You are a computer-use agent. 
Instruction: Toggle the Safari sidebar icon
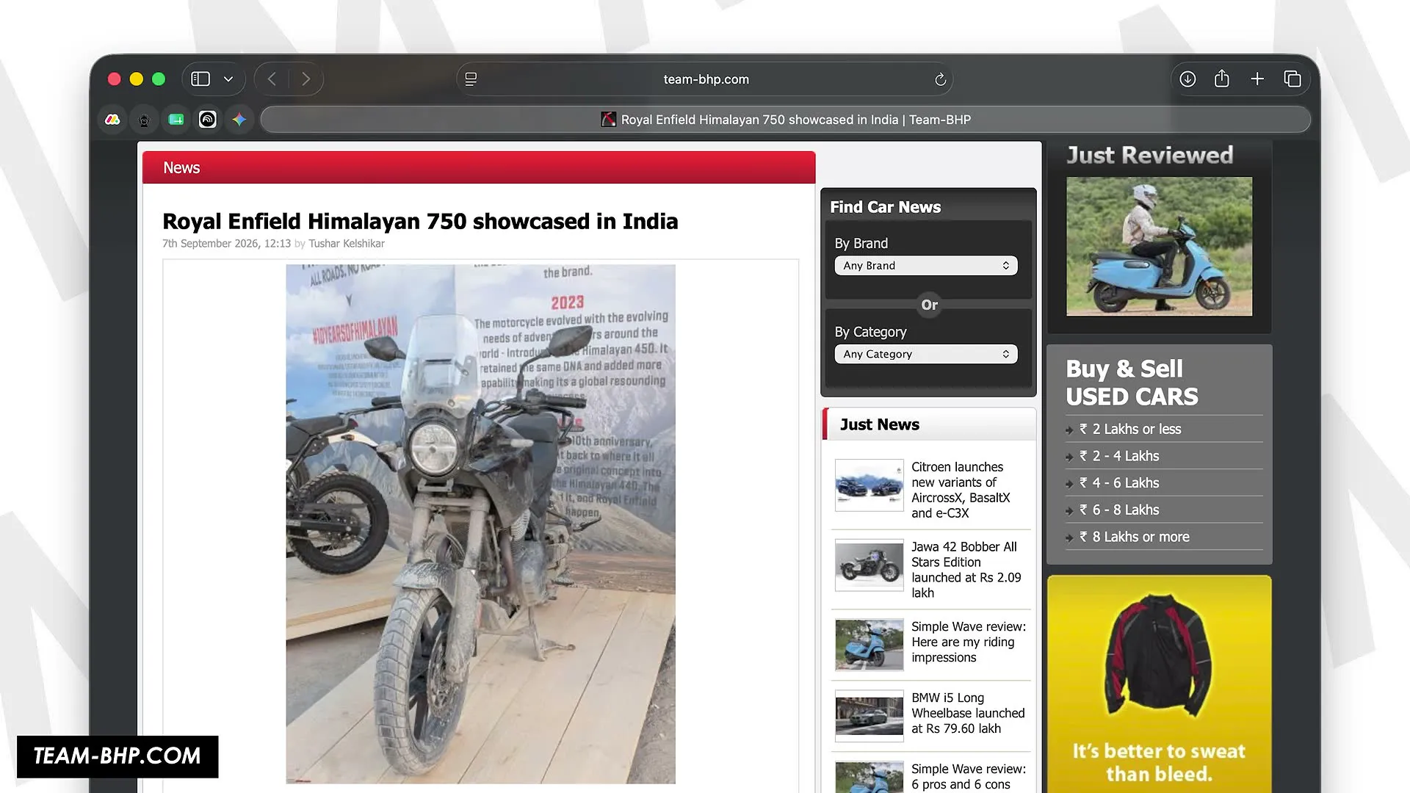coord(200,79)
